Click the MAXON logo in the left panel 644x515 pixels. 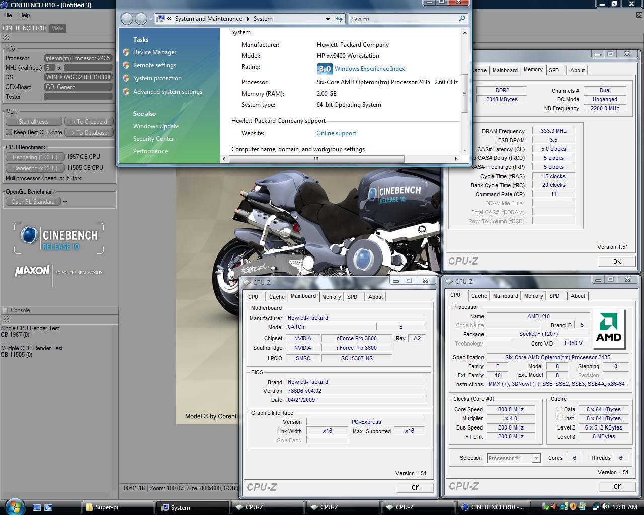pyautogui.click(x=32, y=271)
